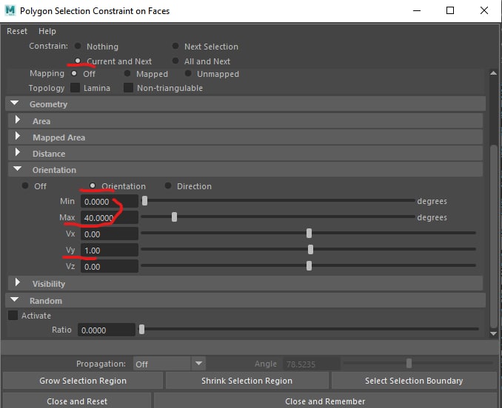Click the Vy slider handle
Image resolution: width=502 pixels, height=408 pixels.
coord(310,250)
